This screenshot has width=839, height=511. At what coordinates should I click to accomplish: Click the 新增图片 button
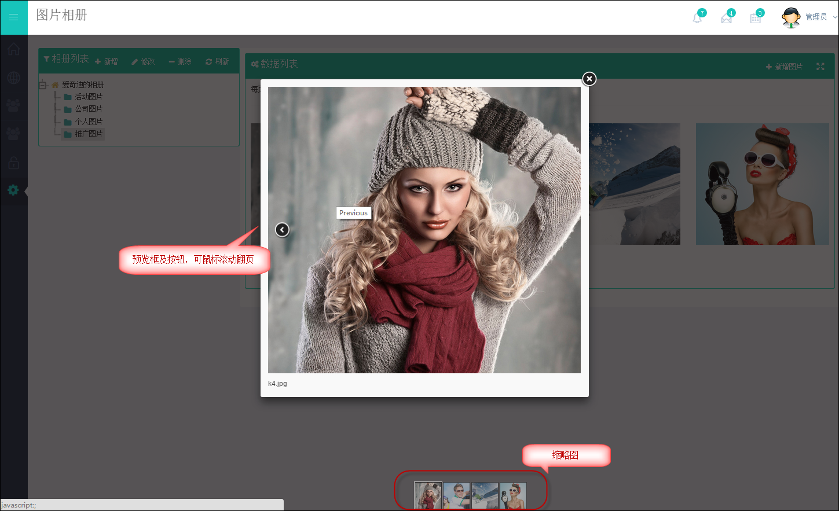click(784, 67)
